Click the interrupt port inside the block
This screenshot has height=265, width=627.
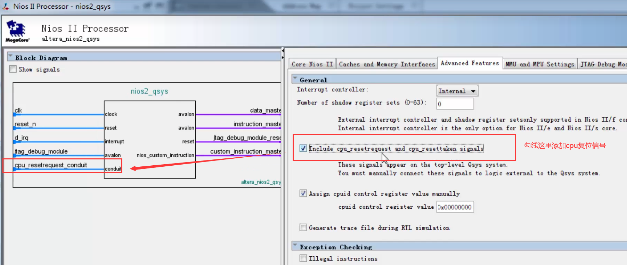[x=114, y=141]
